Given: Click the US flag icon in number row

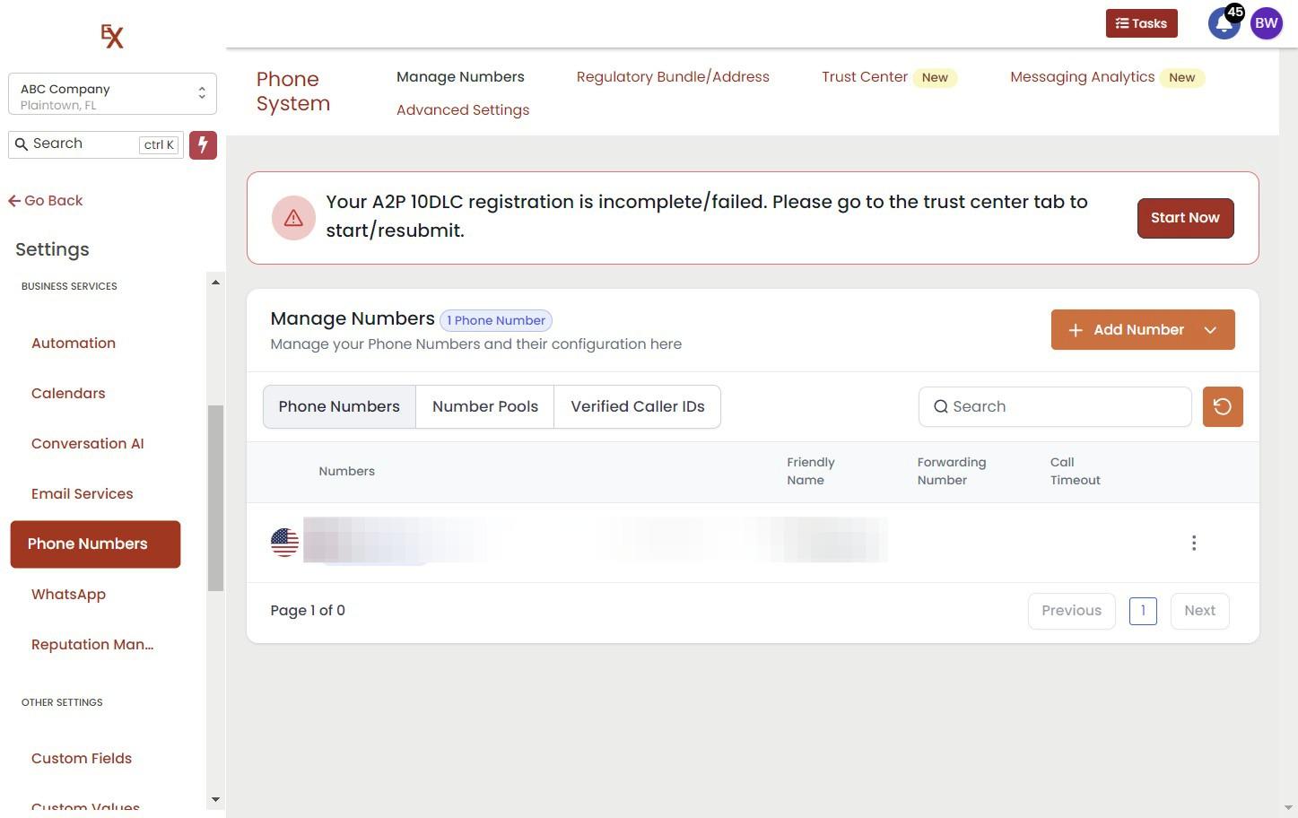Looking at the screenshot, I should click(x=284, y=543).
